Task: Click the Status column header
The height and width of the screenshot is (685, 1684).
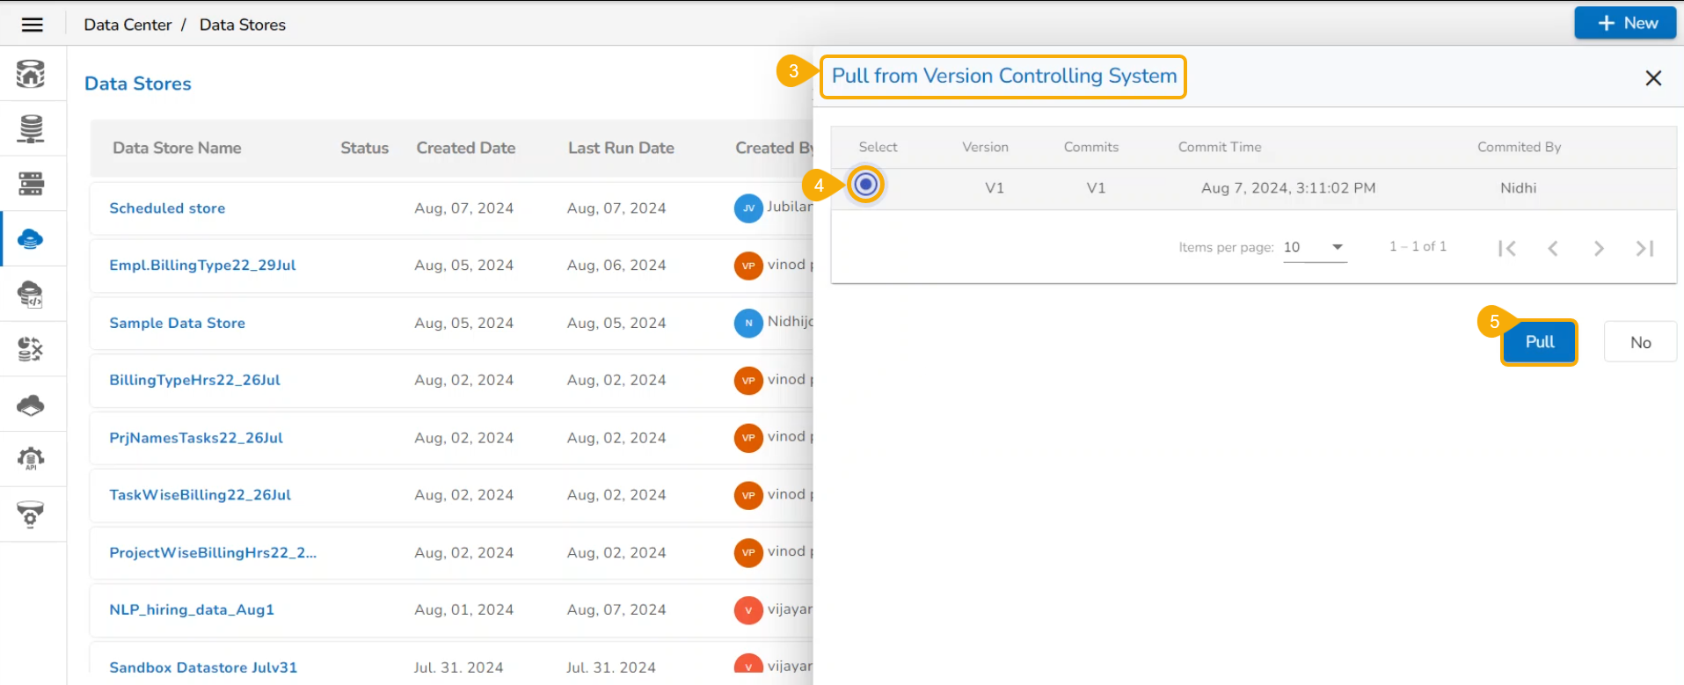Action: coord(364,148)
